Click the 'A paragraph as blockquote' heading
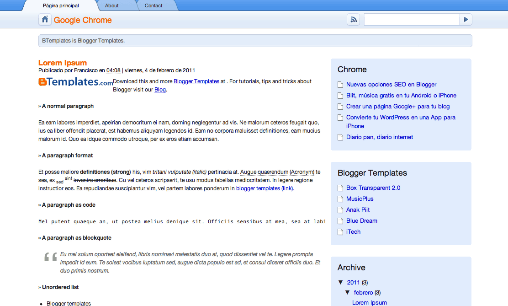This screenshot has height=306, width=508. coord(75,238)
